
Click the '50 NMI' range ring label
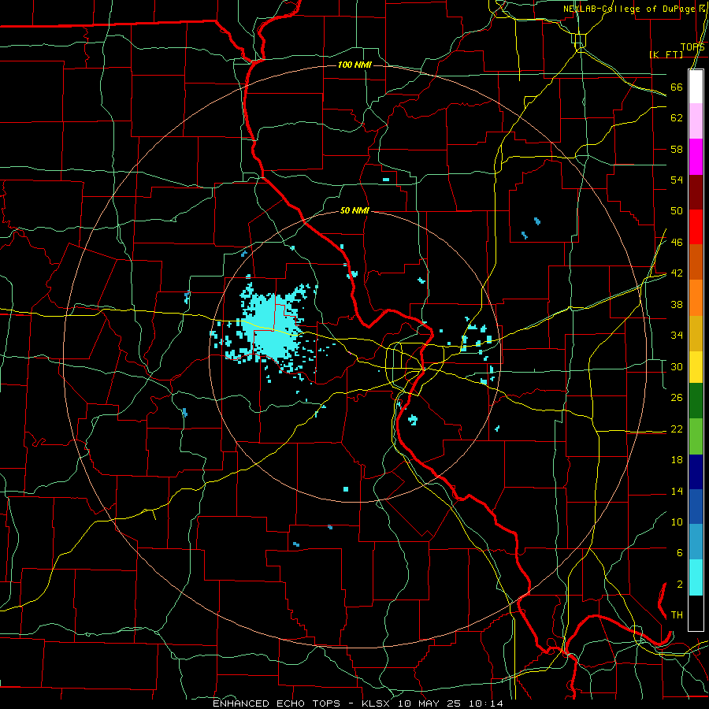point(354,210)
